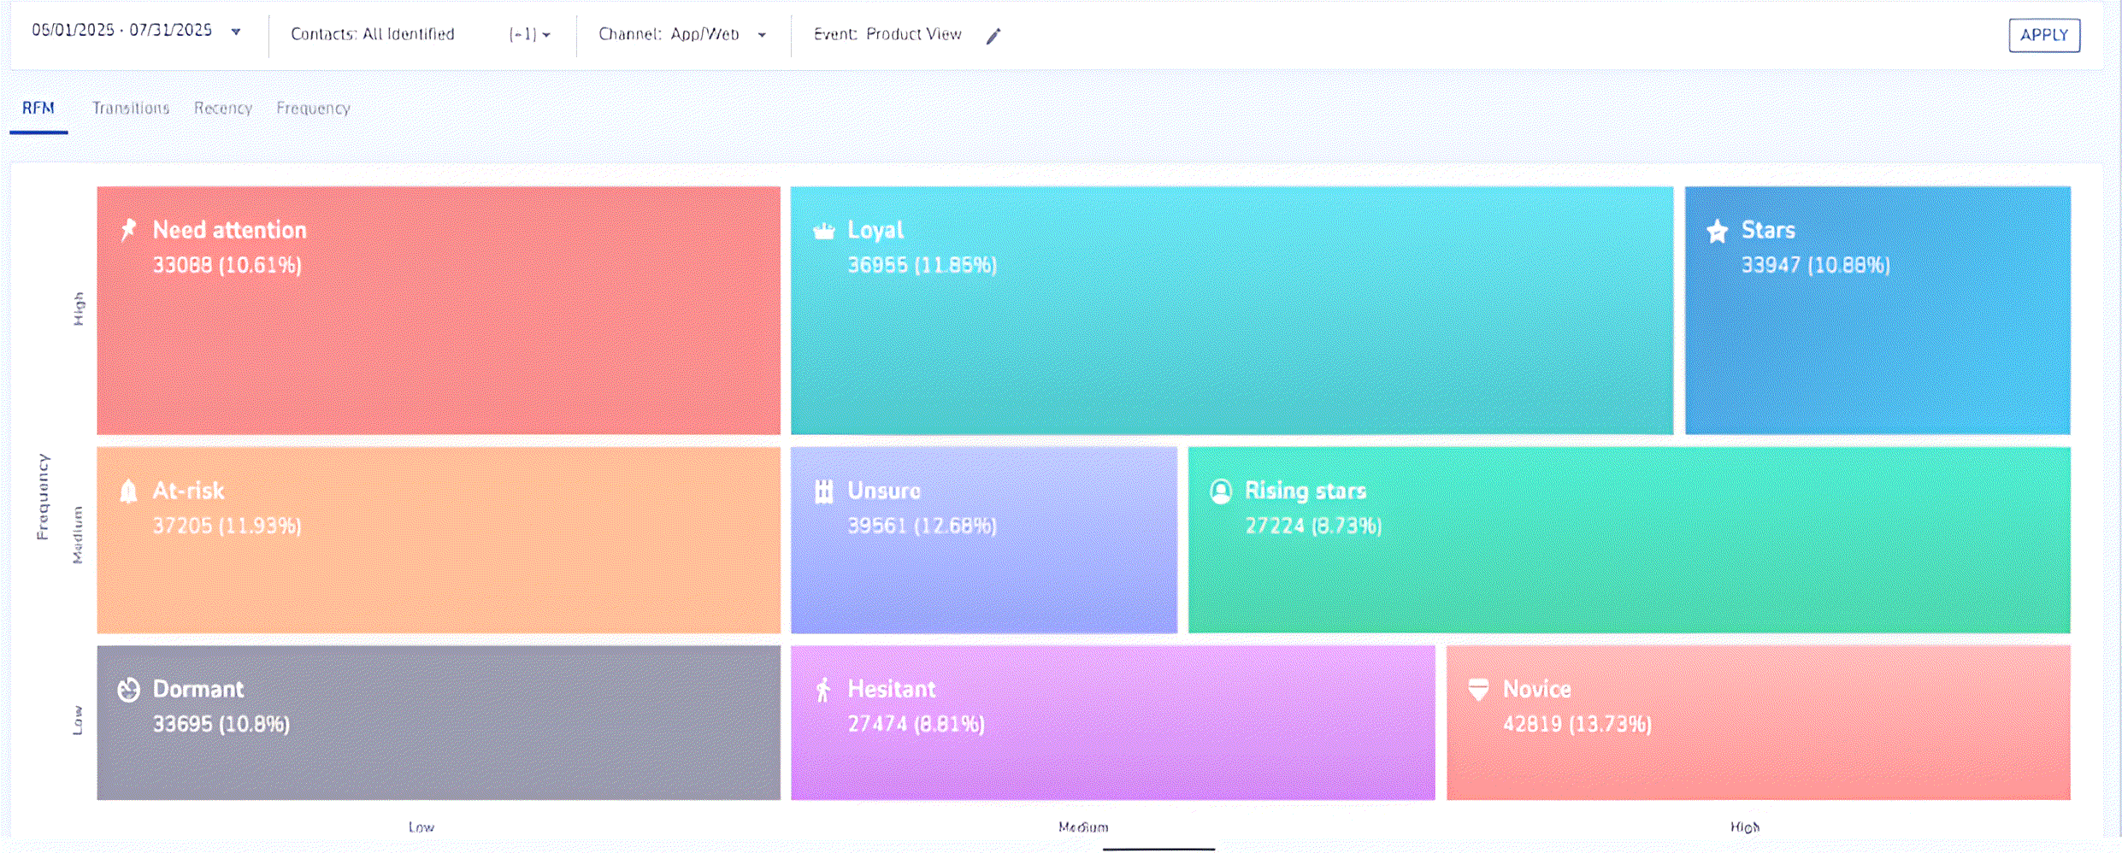Open the Recency tab
Screen dimensions: 2122x853
(x=222, y=109)
